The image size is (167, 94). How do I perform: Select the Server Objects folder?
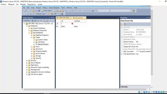[x=35, y=63]
